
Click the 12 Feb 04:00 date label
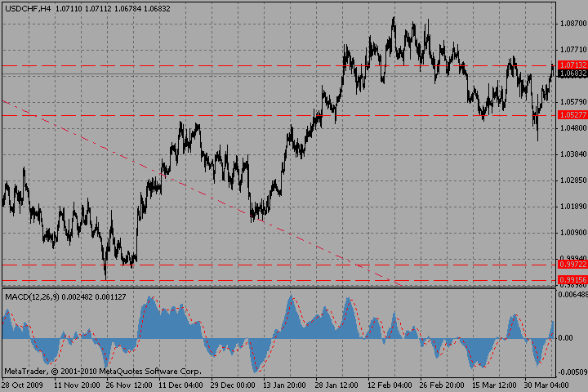click(390, 385)
